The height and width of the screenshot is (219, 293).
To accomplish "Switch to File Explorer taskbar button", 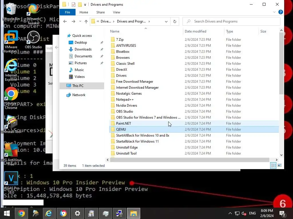I will 133,213.
